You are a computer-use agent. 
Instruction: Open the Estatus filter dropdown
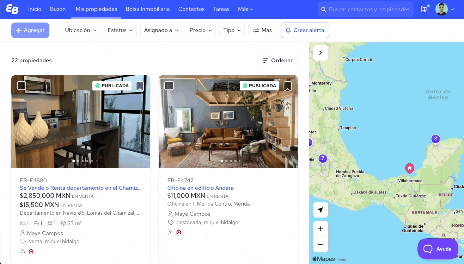click(x=120, y=30)
